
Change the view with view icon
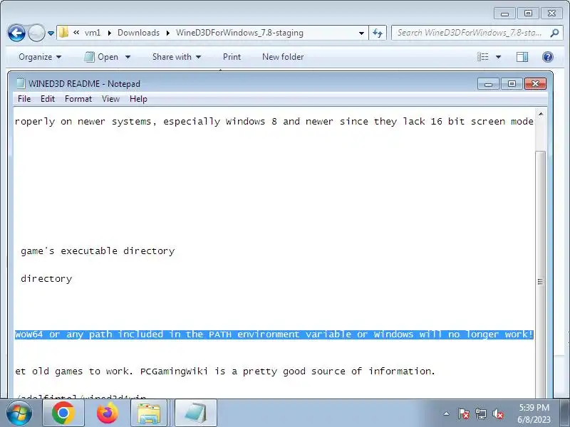pyautogui.click(x=483, y=57)
